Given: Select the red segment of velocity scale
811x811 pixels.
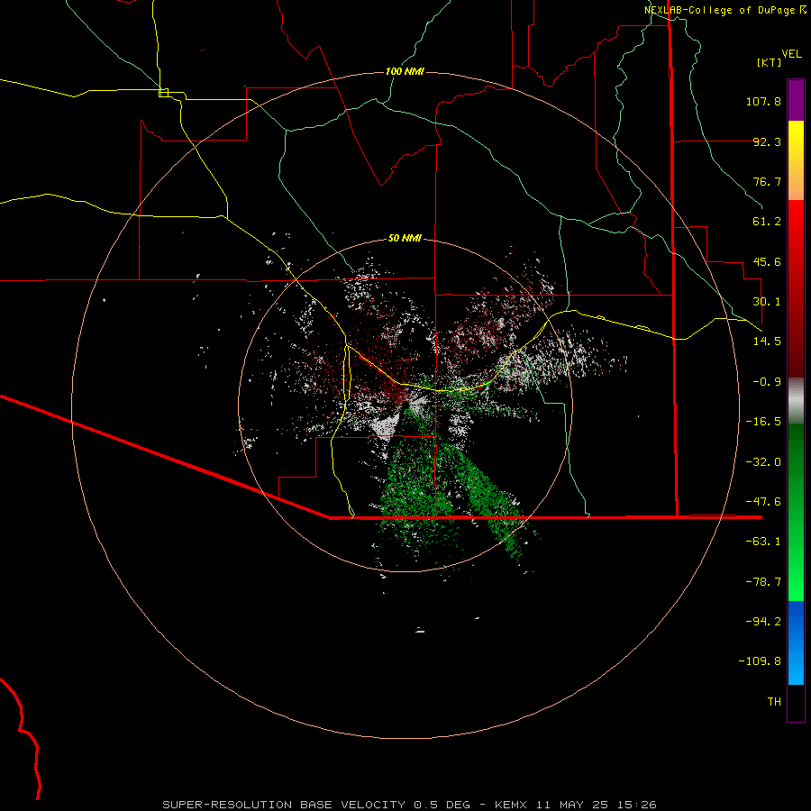Looking at the screenshot, I should tap(796, 288).
